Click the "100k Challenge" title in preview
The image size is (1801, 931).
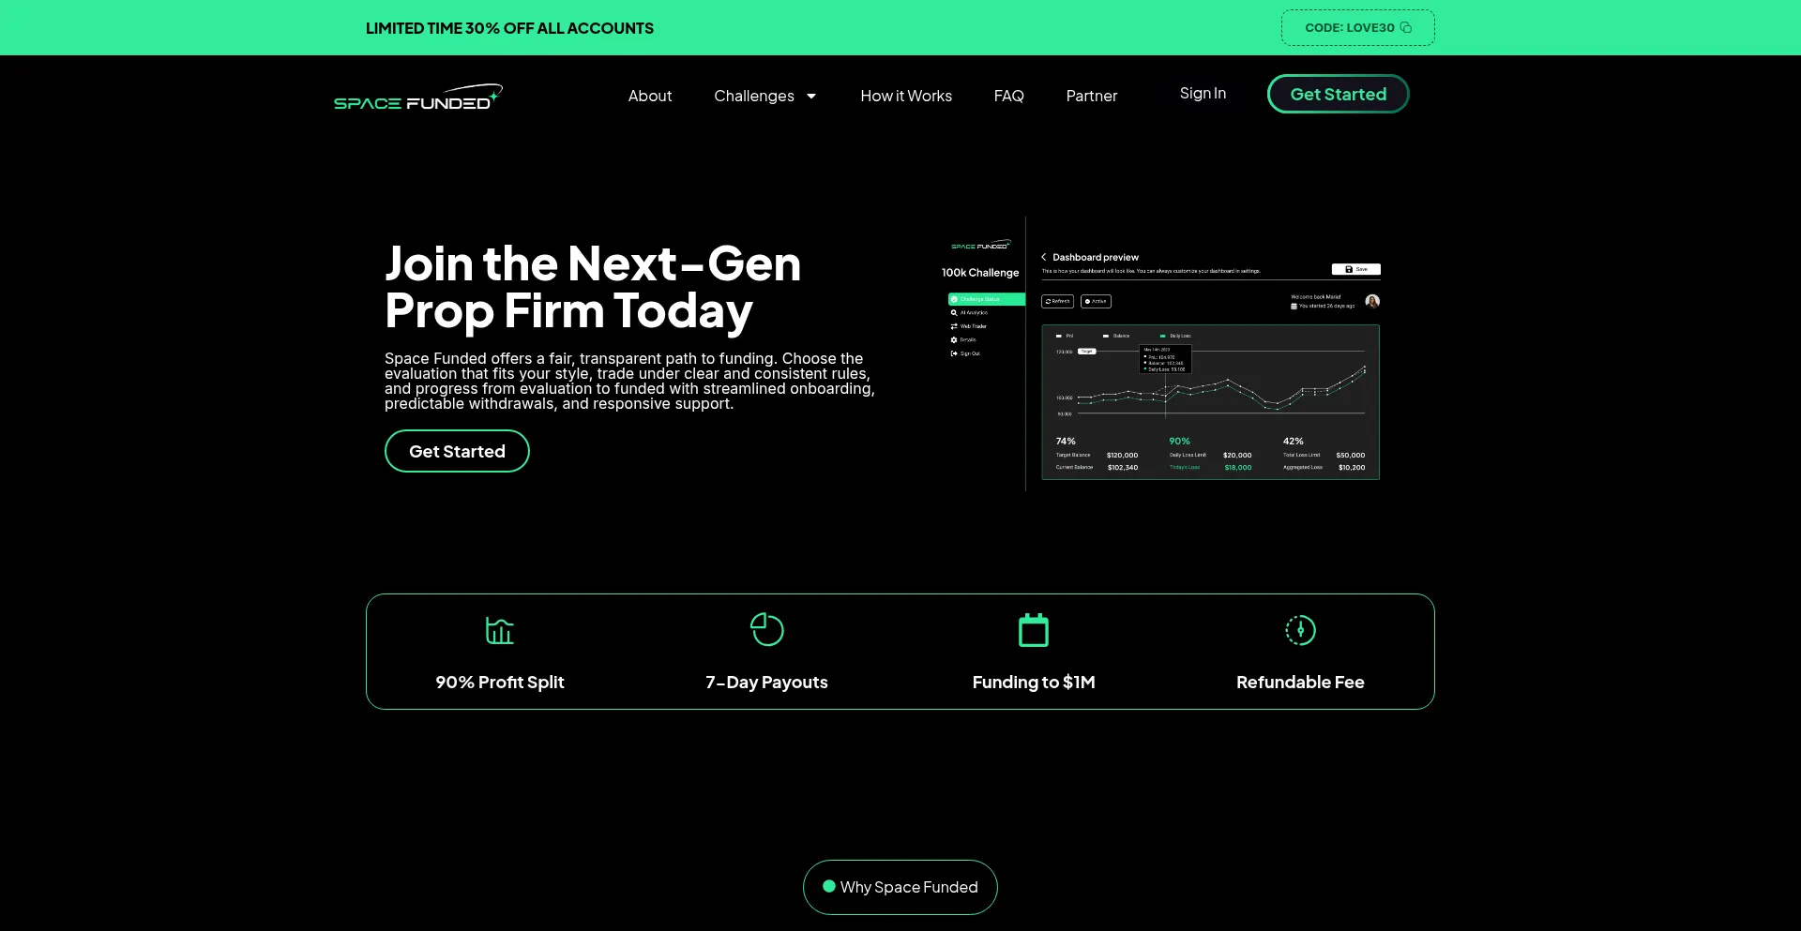[x=980, y=273]
